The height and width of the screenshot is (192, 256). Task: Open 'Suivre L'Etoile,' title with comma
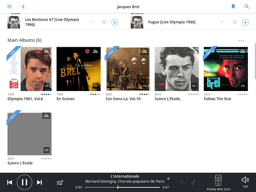(x=168, y=99)
